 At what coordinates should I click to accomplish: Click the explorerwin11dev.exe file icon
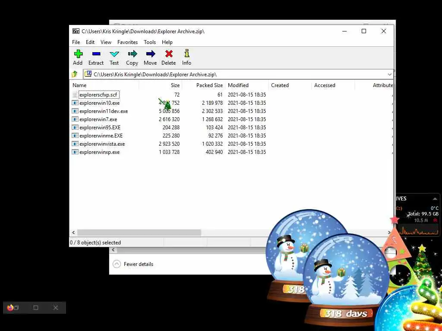tap(75, 111)
